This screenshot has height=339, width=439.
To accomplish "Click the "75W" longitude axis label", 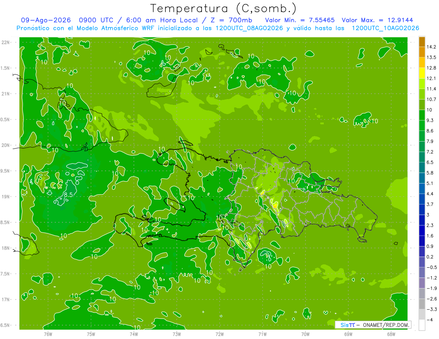I will coord(91,334).
